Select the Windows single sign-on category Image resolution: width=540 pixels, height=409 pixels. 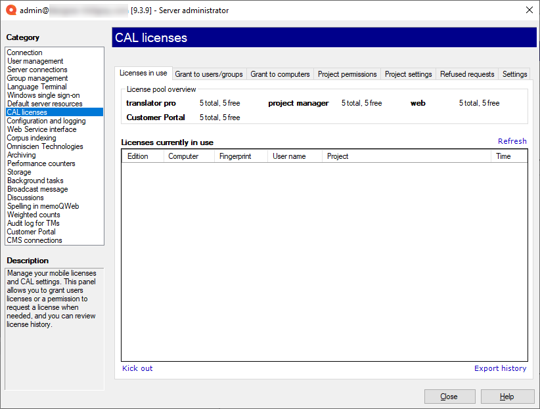pos(43,95)
